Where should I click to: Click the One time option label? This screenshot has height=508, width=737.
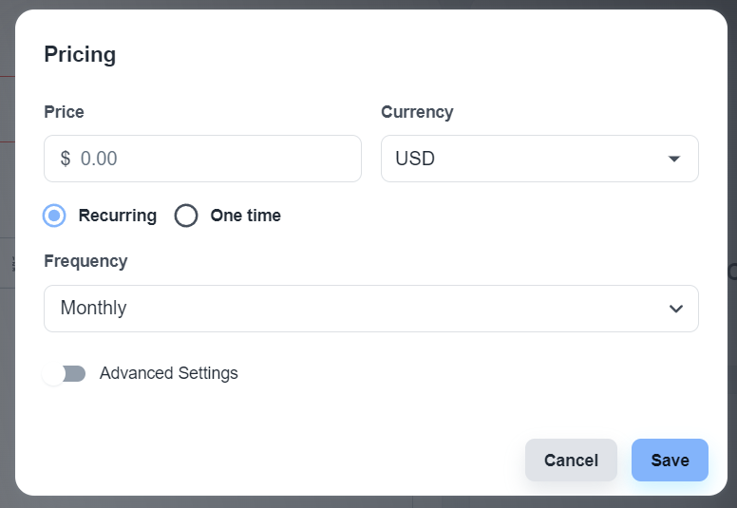click(x=246, y=216)
